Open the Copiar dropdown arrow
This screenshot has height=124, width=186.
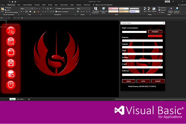tap(11, 10)
